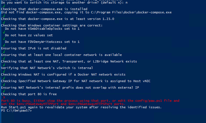
Task: Click green checkmark above port 80 check
Action: tap(4, 91)
